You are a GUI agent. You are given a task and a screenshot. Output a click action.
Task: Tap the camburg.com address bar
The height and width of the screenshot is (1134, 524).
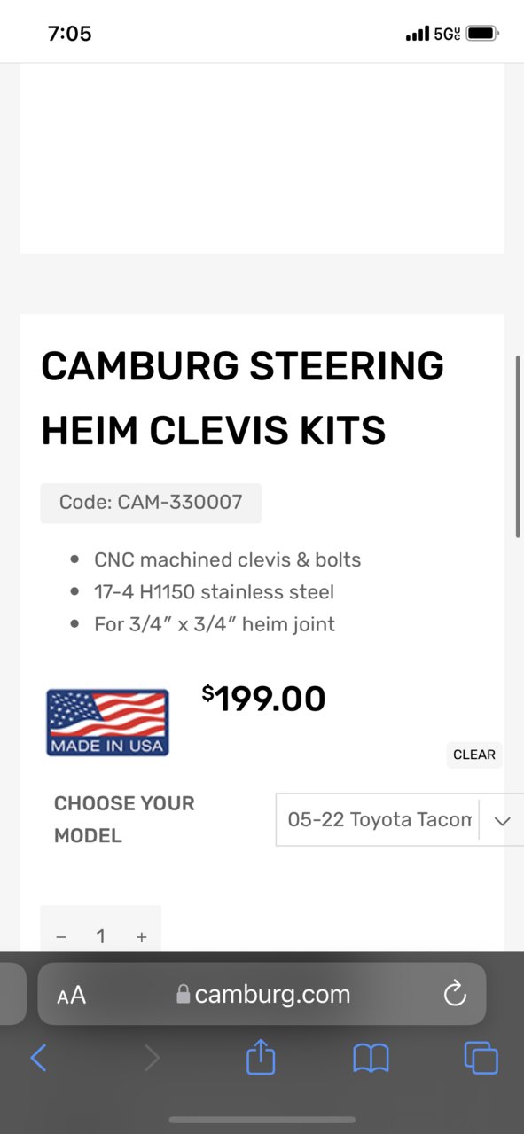(x=262, y=994)
